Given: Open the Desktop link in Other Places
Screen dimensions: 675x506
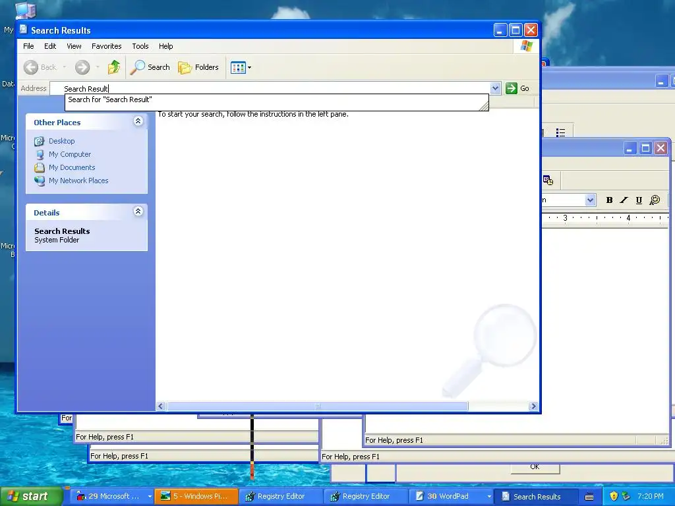Looking at the screenshot, I should tap(61, 141).
